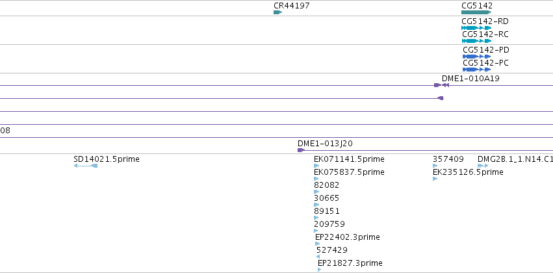
Task: Click the EP22402.3prime label
Action: pos(348,237)
